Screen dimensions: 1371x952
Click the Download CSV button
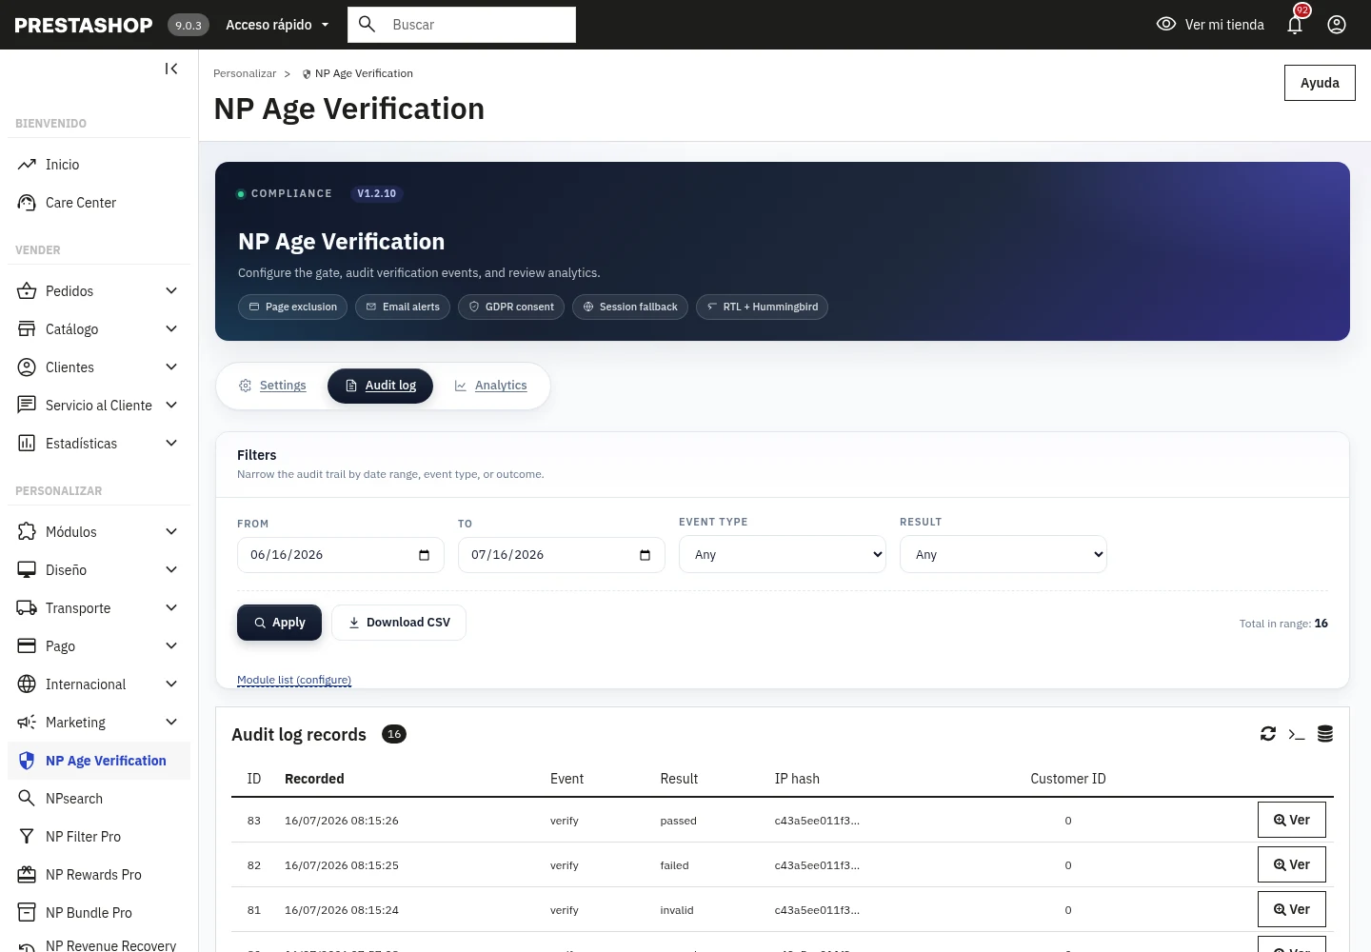(x=399, y=623)
